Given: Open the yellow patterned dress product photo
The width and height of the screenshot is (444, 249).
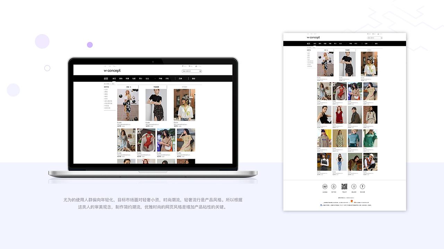Looking at the screenshot, I should point(340,138).
